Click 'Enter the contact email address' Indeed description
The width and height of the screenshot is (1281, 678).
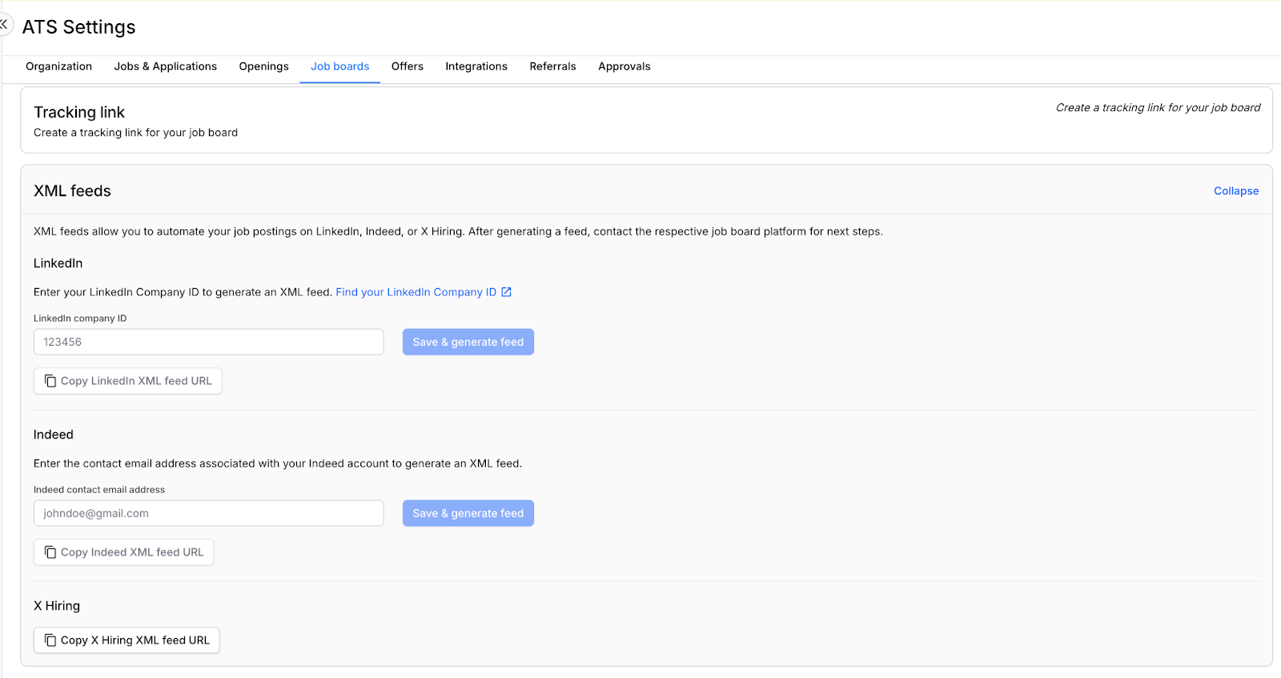point(278,463)
